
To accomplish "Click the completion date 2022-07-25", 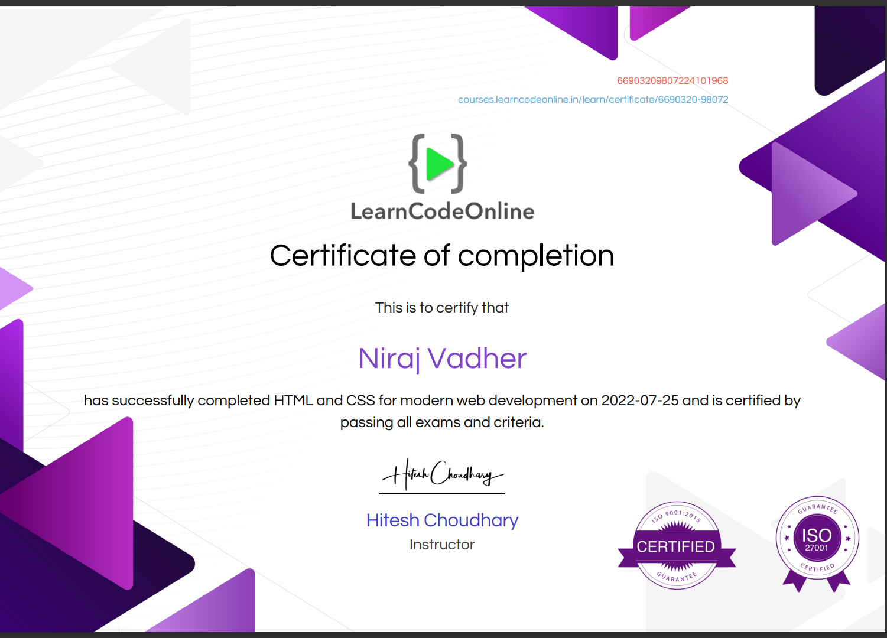I will click(x=640, y=401).
